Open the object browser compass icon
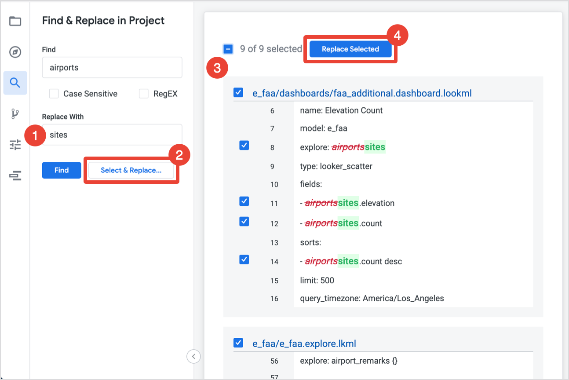Image resolution: width=569 pixels, height=380 pixels. point(15,52)
